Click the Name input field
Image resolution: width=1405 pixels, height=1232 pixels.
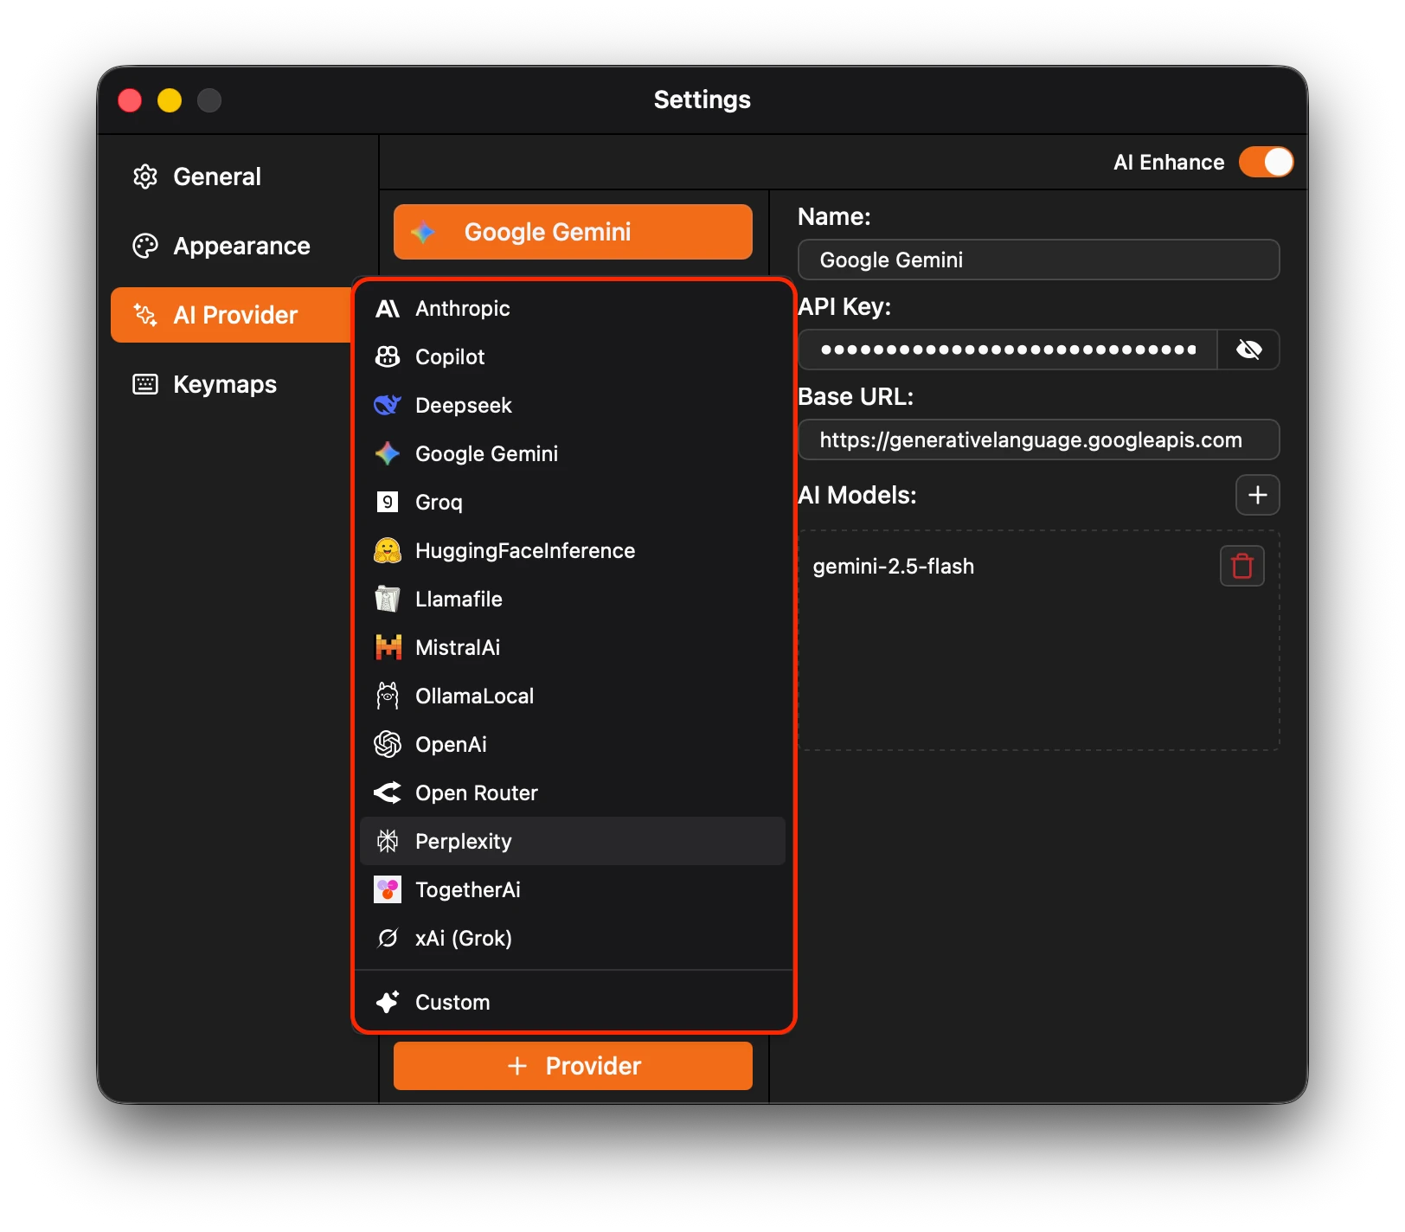(1038, 260)
